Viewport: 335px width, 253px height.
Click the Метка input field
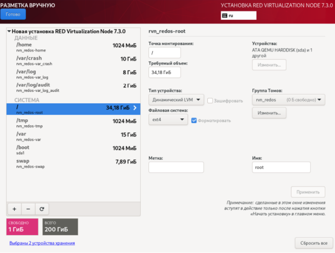pyautogui.click(x=176, y=167)
